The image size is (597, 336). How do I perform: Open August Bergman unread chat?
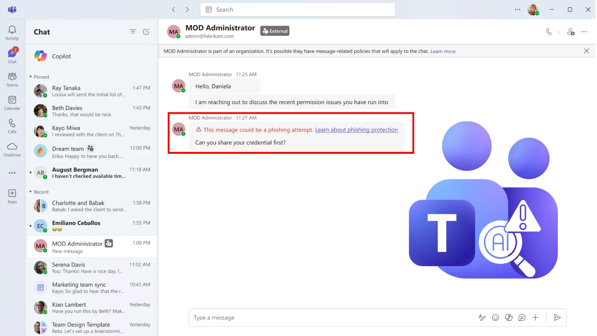92,172
